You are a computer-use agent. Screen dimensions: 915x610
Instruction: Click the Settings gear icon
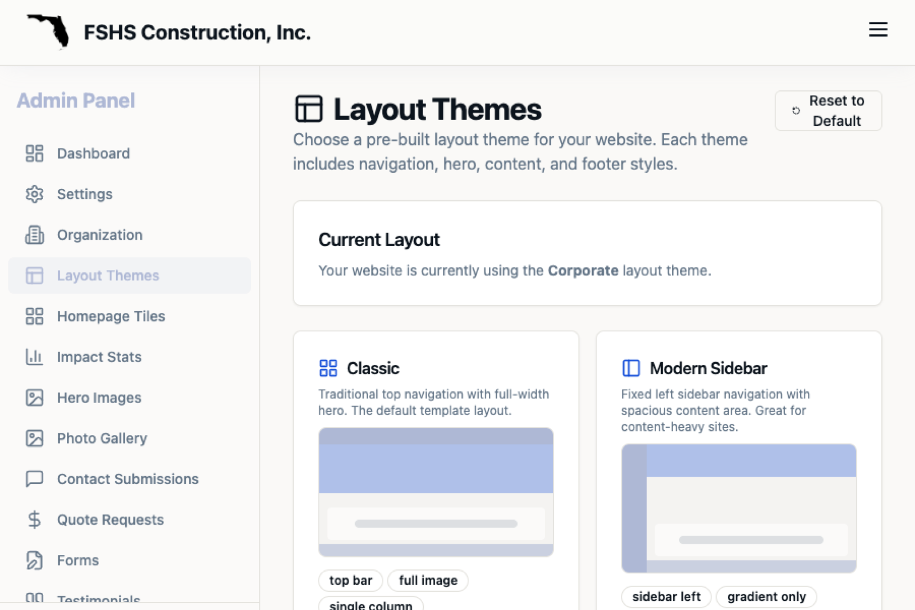point(34,194)
